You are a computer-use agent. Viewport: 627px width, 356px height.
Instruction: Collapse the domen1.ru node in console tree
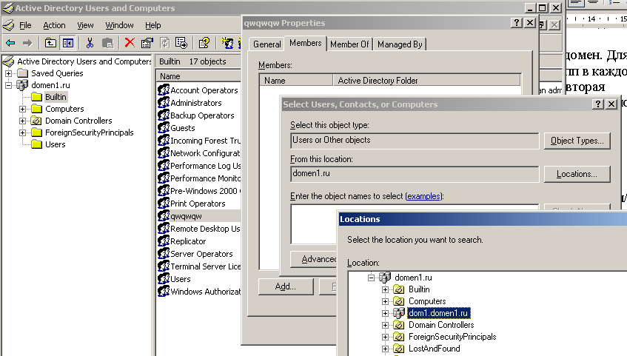coord(8,85)
